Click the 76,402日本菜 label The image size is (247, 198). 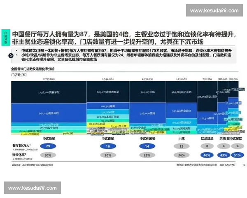click(x=233, y=103)
